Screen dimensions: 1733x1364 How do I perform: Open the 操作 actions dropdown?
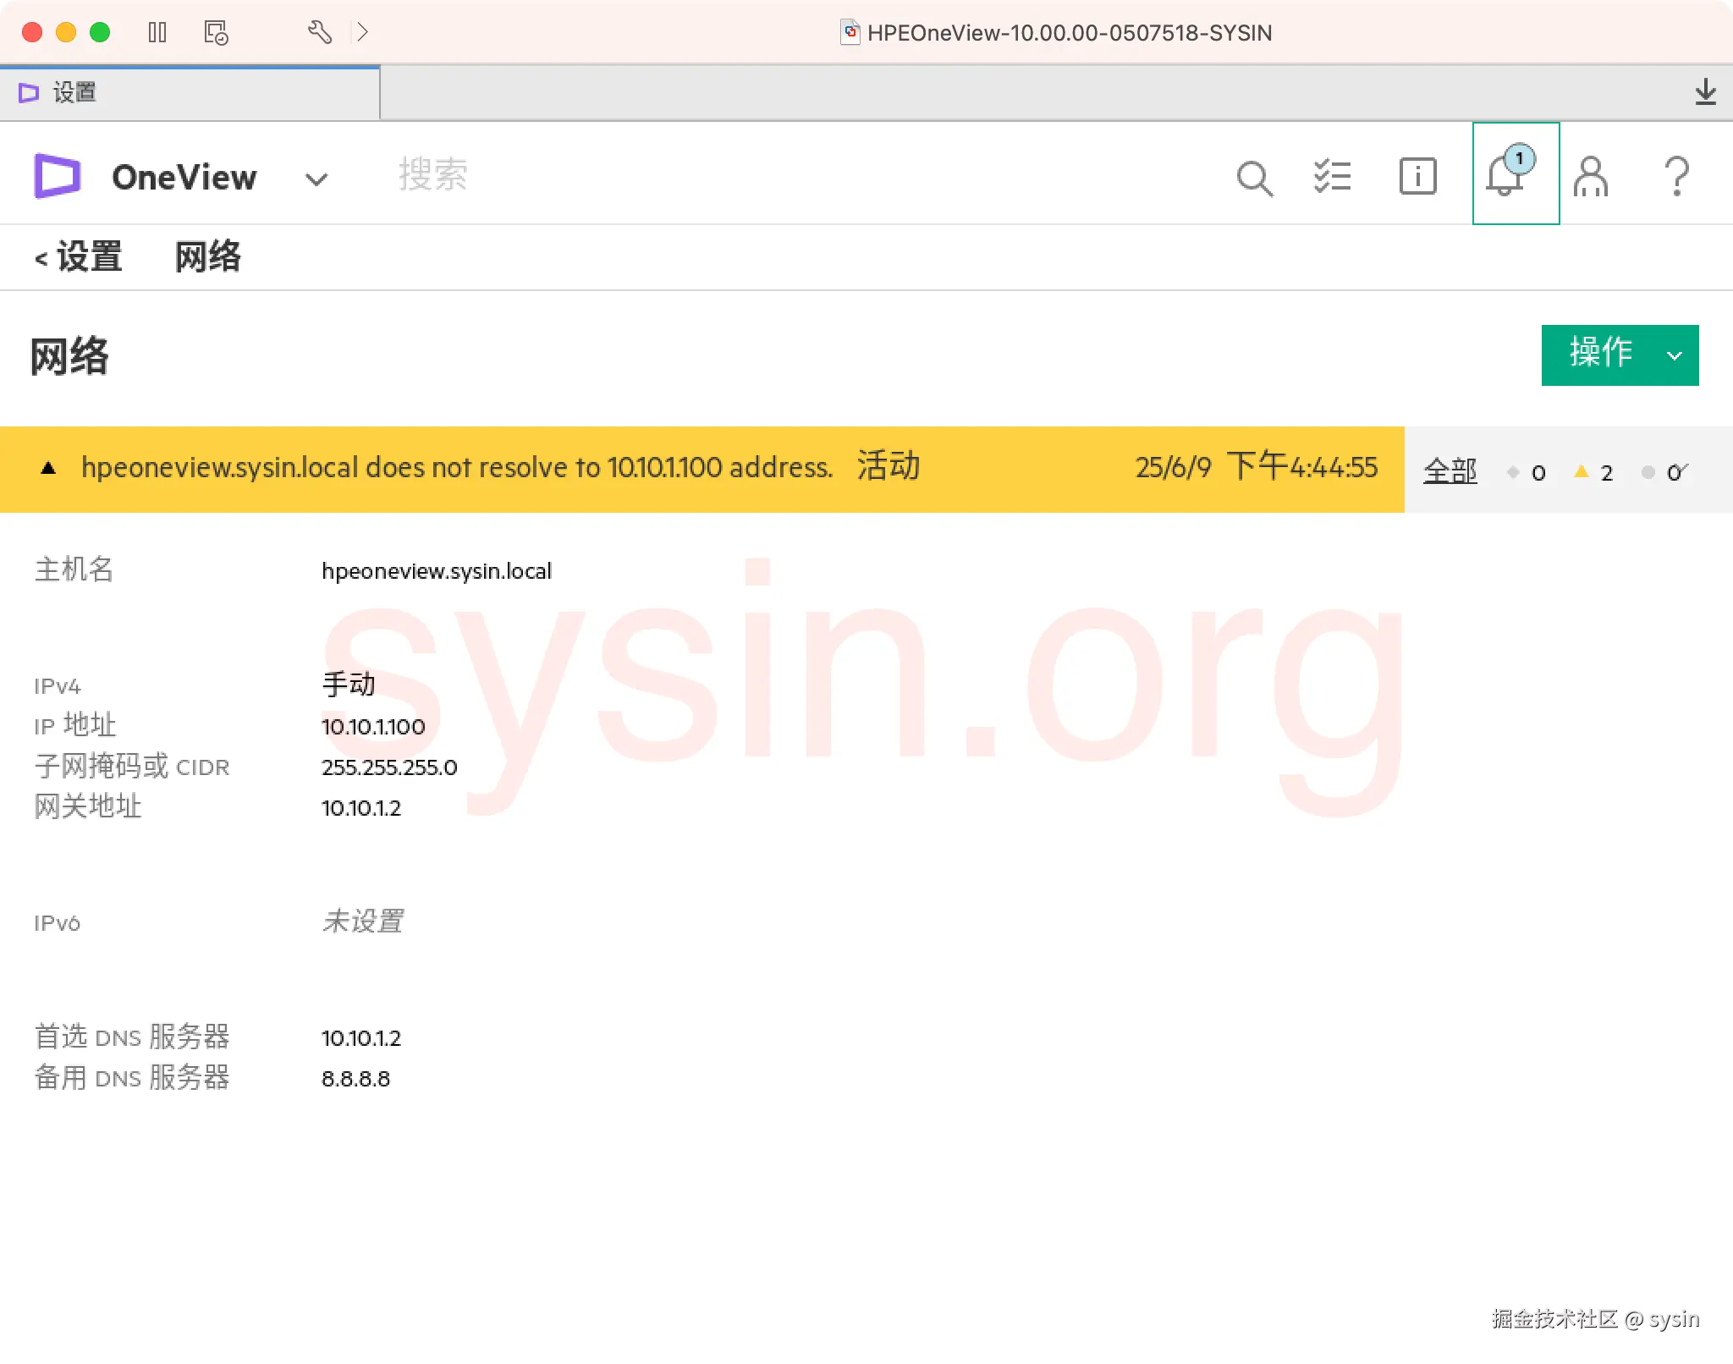click(1619, 355)
